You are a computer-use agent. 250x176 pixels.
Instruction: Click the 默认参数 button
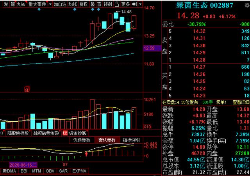tap(107, 140)
